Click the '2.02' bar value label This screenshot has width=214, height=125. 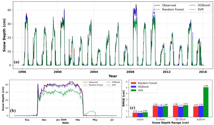point(186,104)
